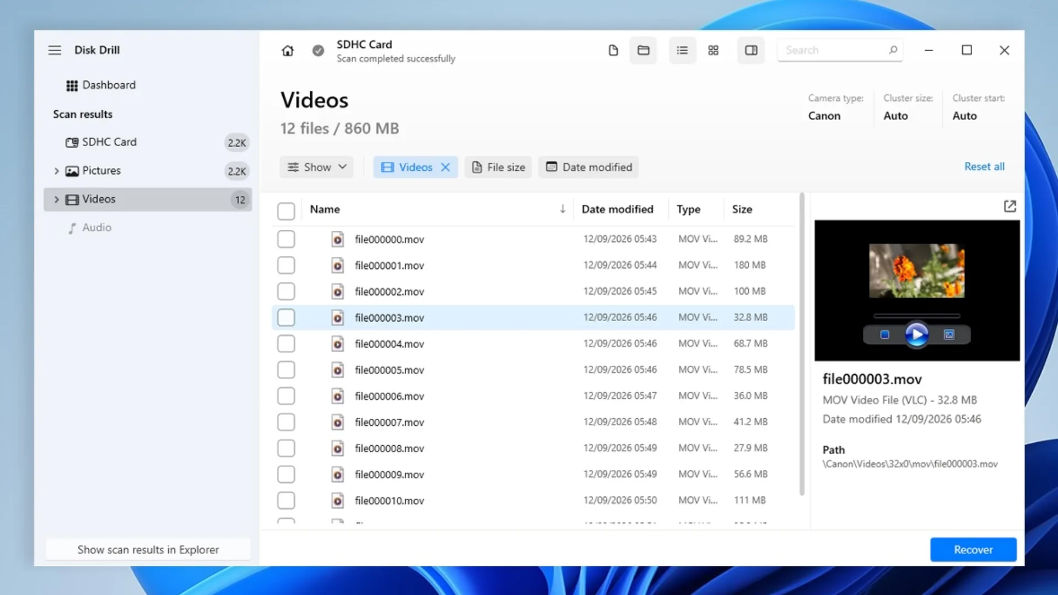Select Pictures category in sidebar

coord(148,171)
